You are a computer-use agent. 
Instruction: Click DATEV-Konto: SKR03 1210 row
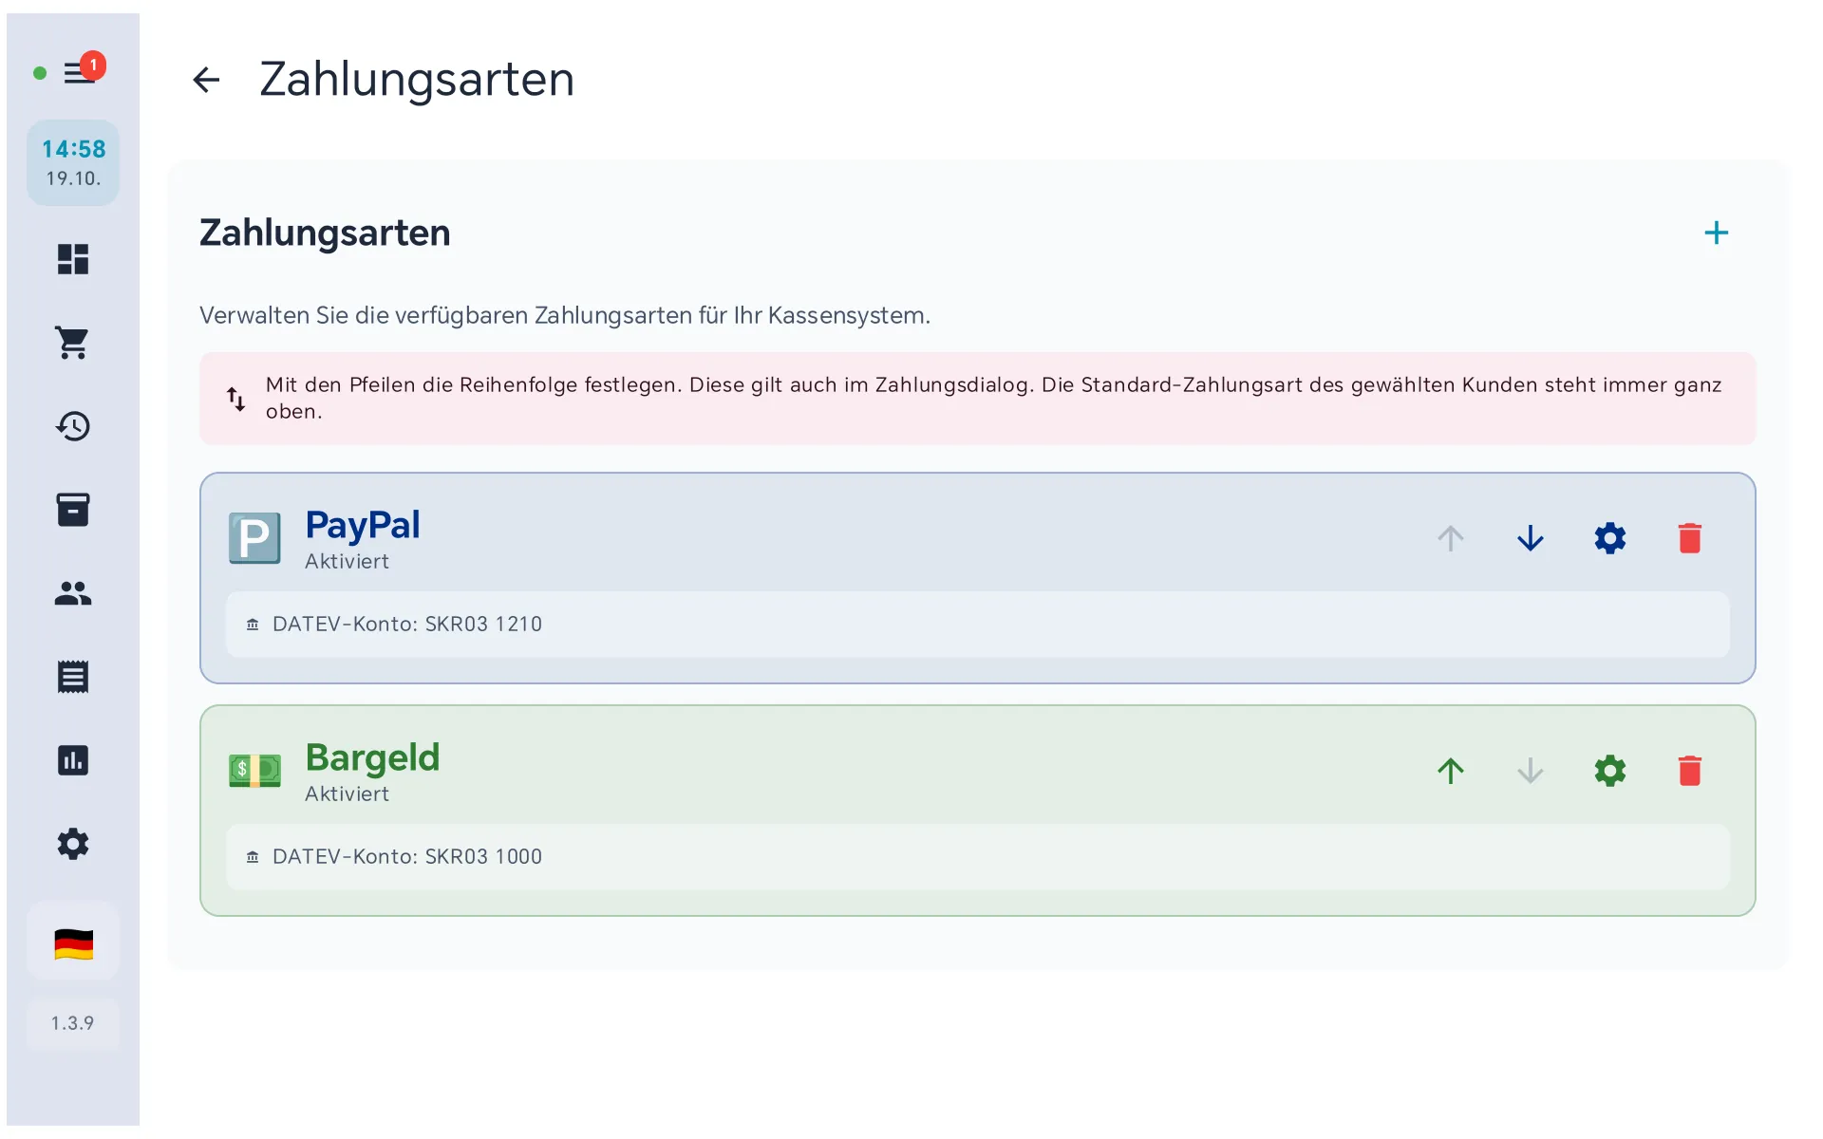[x=978, y=624]
